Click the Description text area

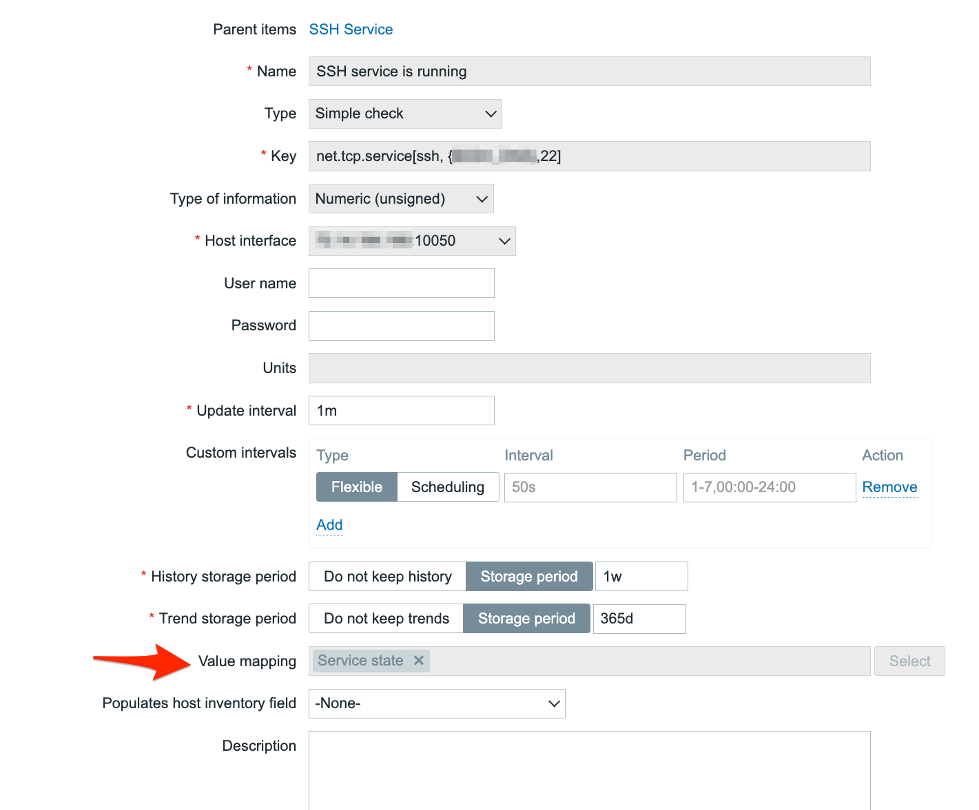coord(589,769)
